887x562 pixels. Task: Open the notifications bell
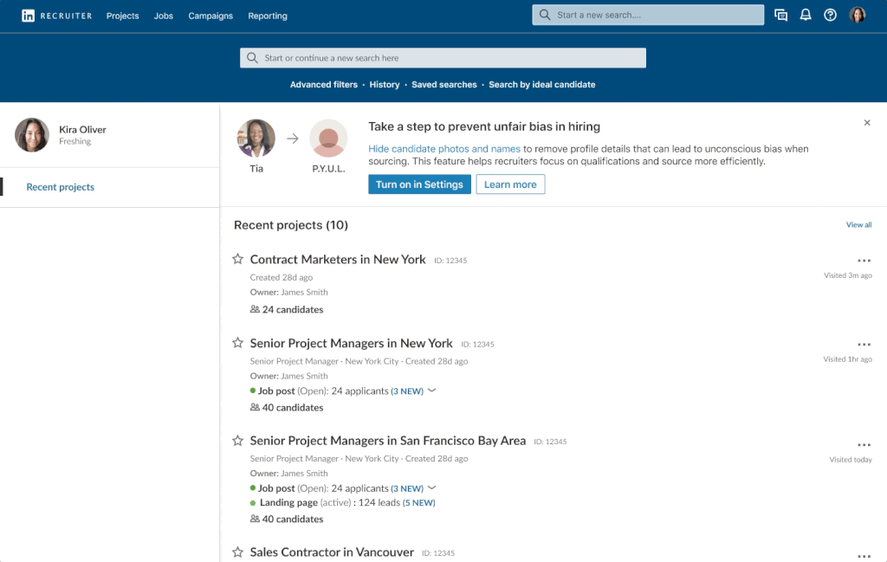(806, 16)
